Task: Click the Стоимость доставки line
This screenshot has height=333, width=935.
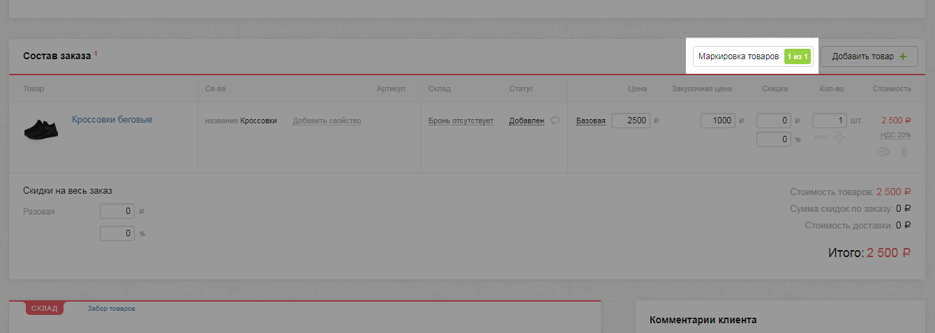Action: (858, 225)
